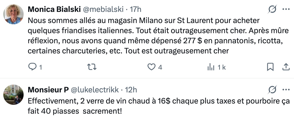Viewport: 294px width, 121px height.
Task: Expand more options menu on Monsieur P's reply
Action: pos(286,90)
